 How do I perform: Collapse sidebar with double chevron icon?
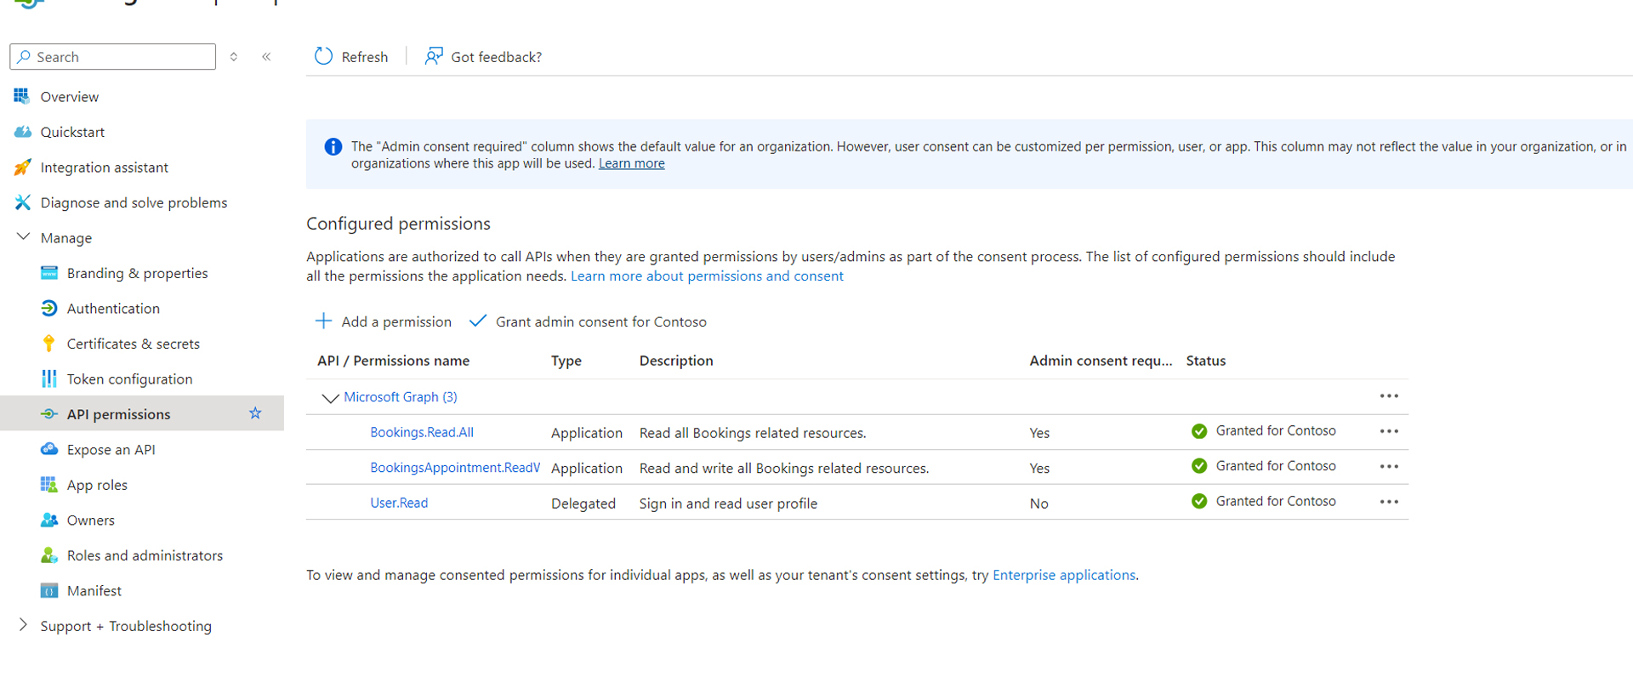[266, 56]
